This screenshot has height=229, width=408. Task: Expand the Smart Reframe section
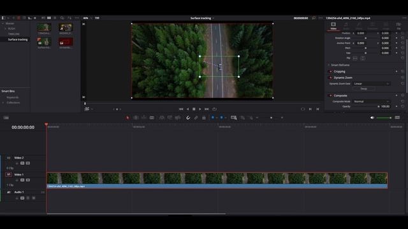click(329, 65)
